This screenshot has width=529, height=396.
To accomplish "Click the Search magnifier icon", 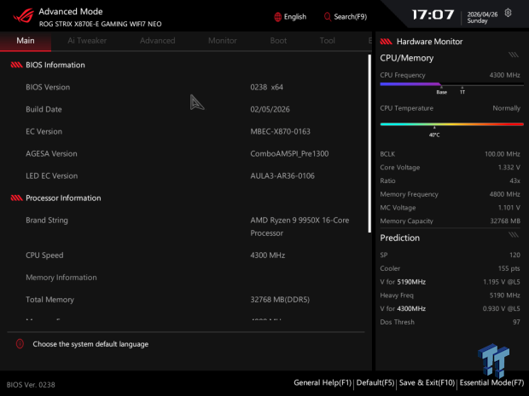I will tap(328, 16).
